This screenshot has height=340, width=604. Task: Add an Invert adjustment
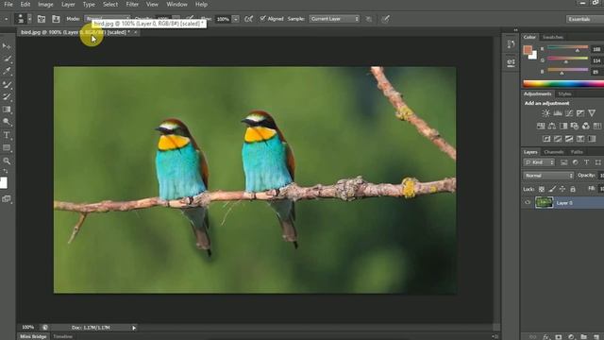pyautogui.click(x=546, y=139)
